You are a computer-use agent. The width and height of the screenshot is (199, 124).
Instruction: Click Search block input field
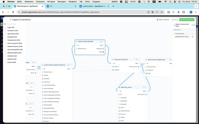[16, 24]
